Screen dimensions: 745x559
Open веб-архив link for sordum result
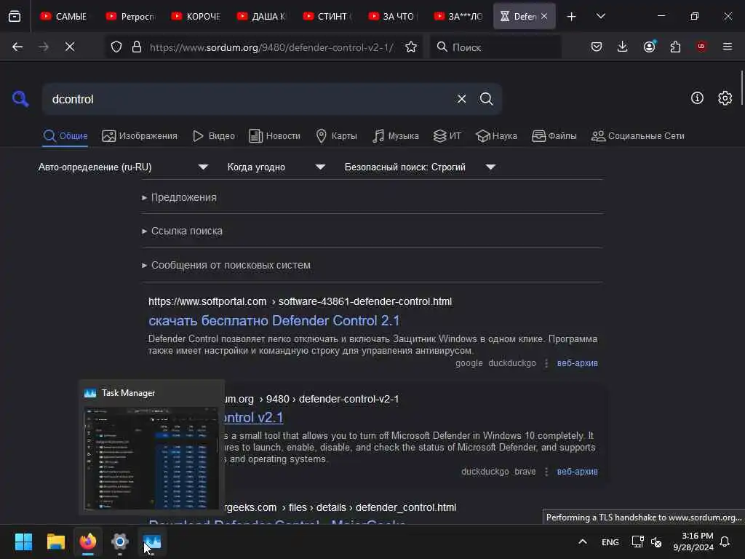pyautogui.click(x=577, y=472)
